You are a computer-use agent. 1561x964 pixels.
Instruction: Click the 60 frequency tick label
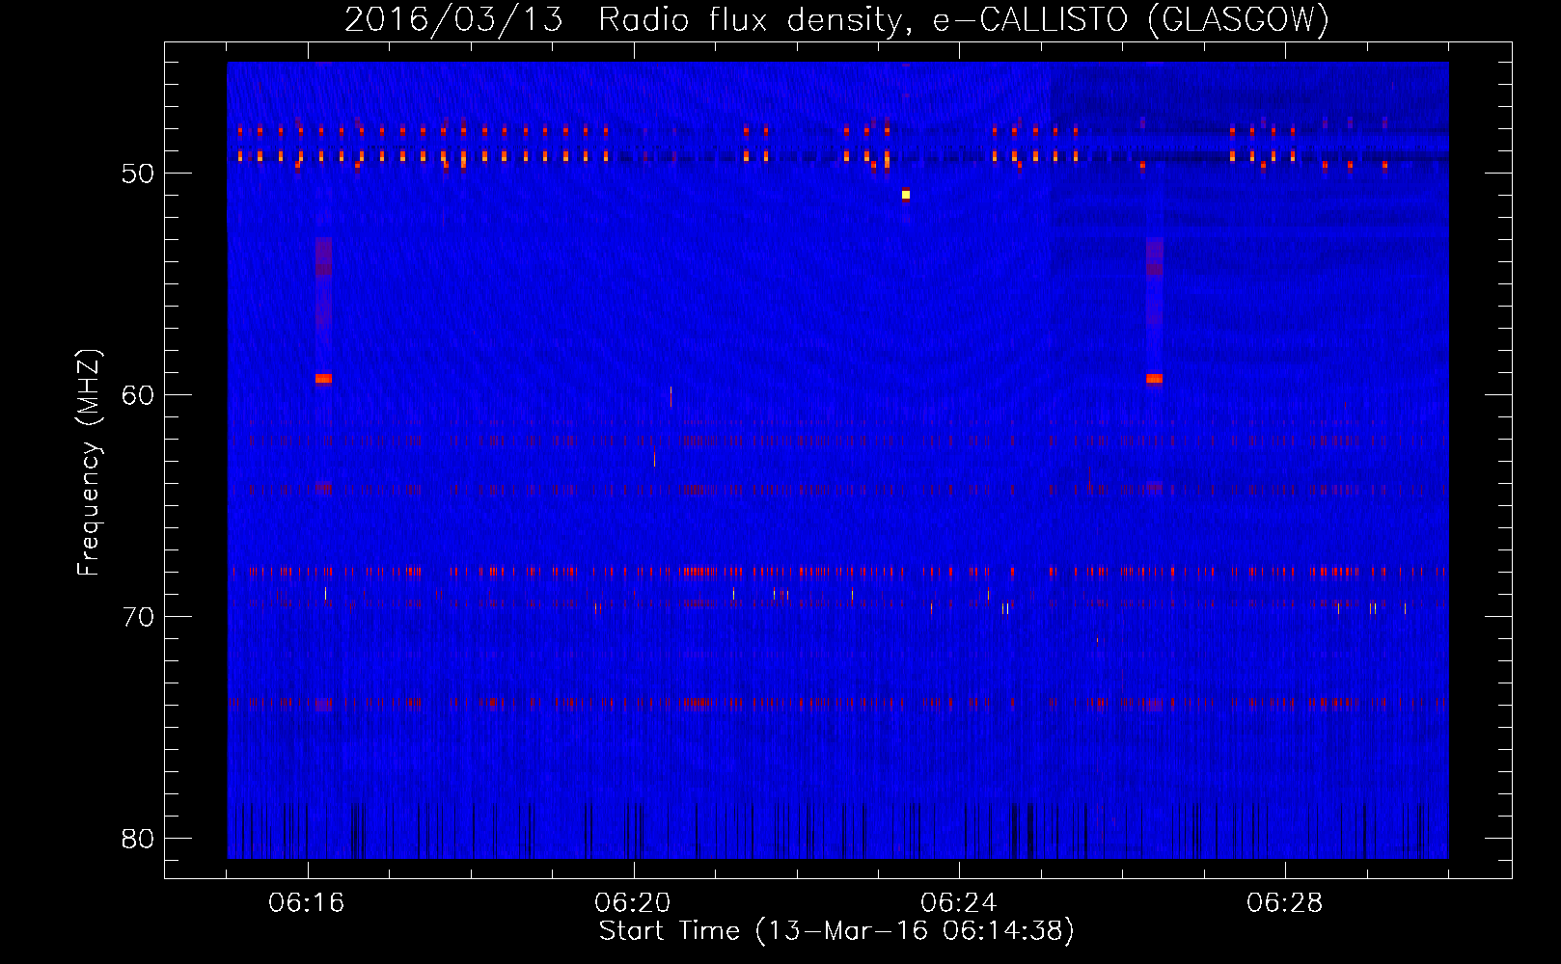[138, 395]
